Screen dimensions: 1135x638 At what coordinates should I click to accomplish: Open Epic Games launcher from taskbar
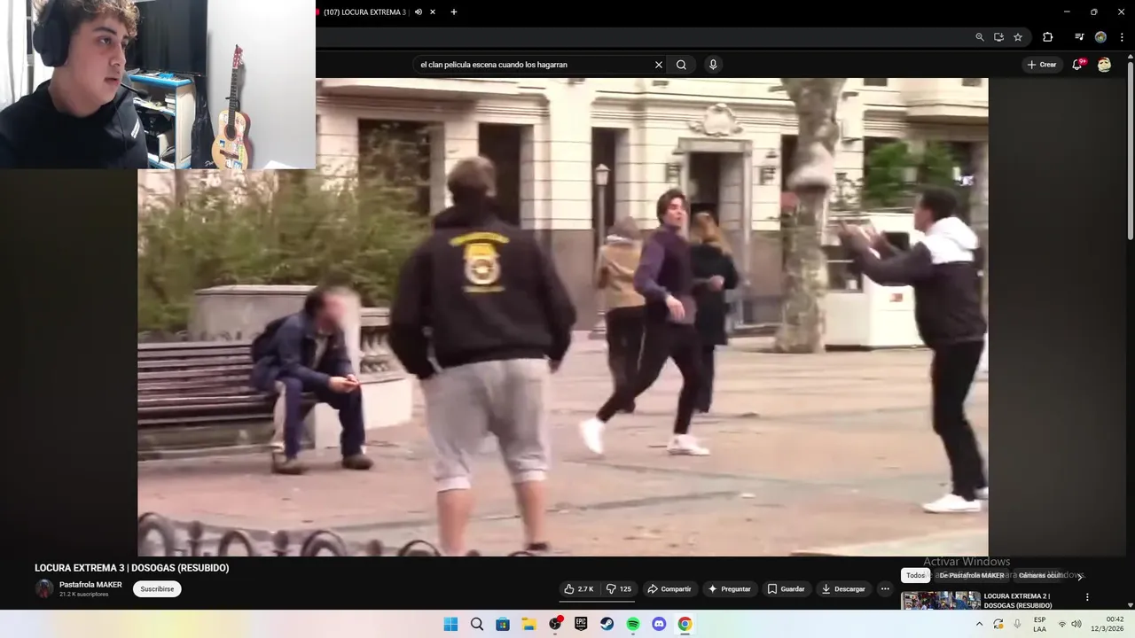coord(581,624)
